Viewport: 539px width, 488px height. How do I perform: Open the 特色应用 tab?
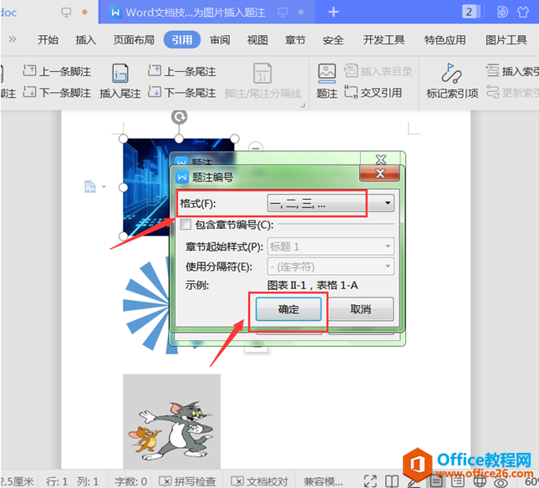445,40
